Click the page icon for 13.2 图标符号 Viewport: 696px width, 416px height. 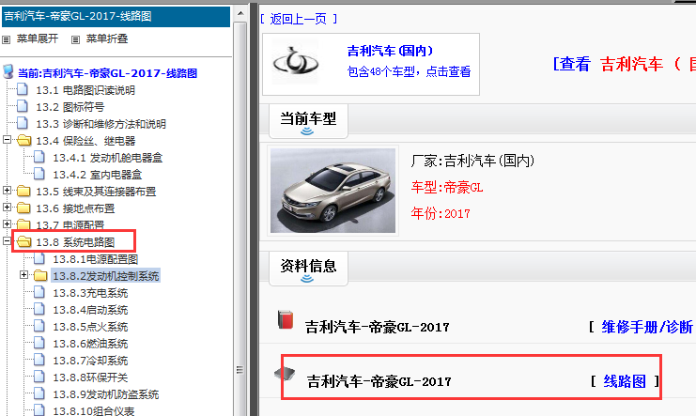[23, 106]
